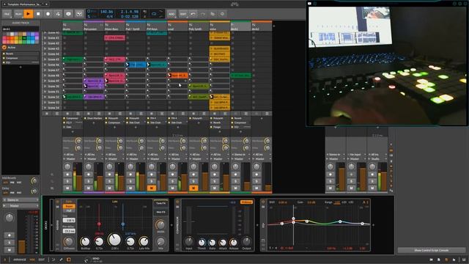Image resolution: width=469 pixels, height=264 pixels.
Task: Select the blue EQ band node on curve
Action: tap(340, 221)
